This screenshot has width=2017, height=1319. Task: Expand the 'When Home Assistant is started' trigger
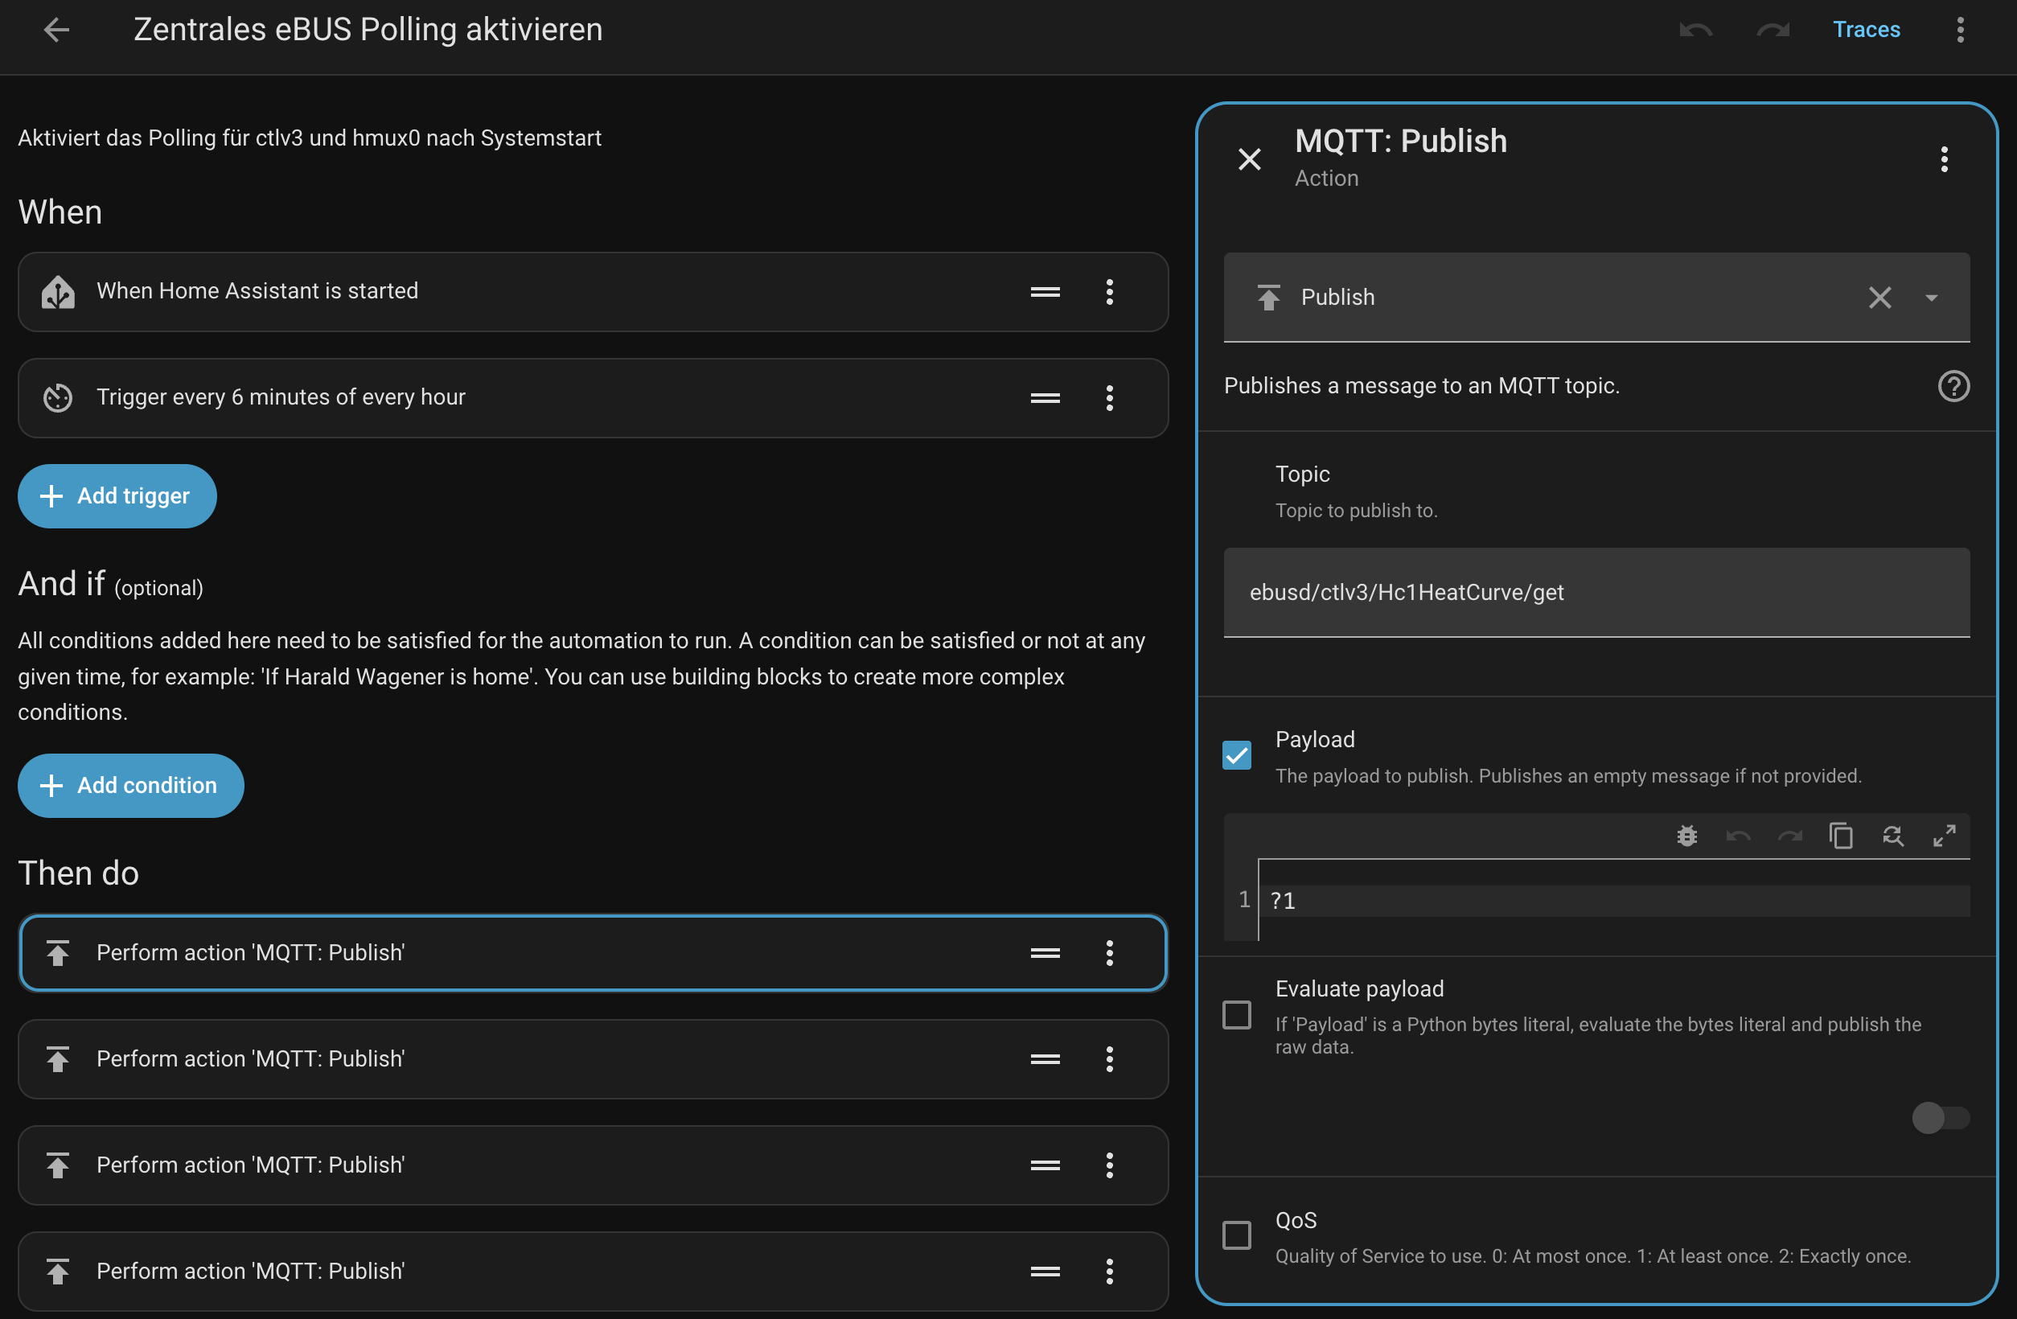[594, 292]
